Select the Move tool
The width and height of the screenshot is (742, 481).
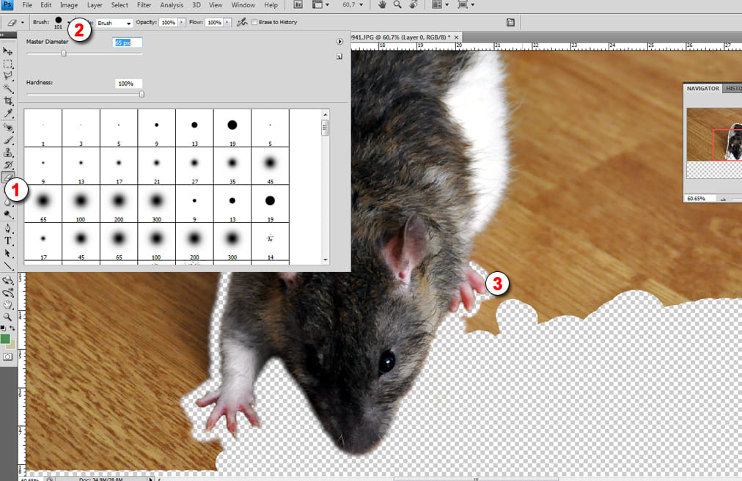tap(8, 51)
